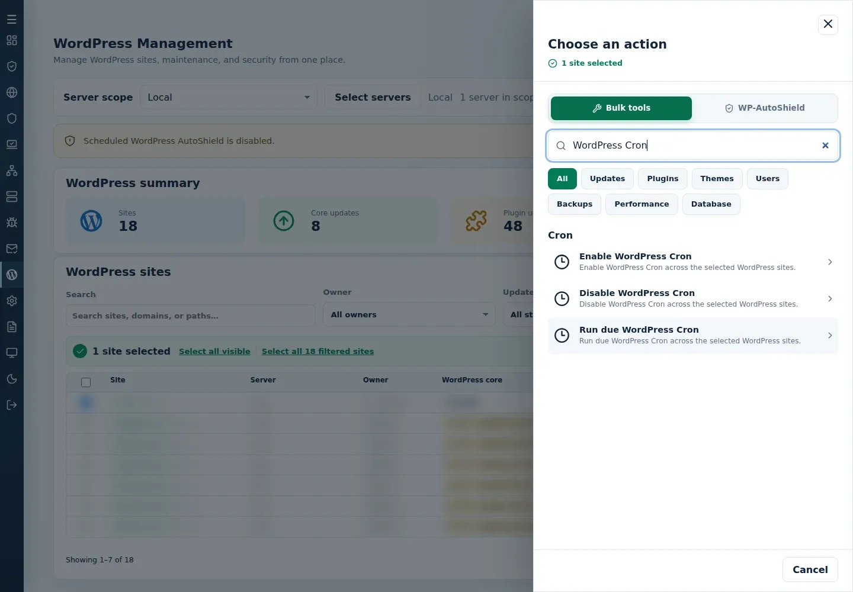This screenshot has width=853, height=592.
Task: Click the Select servers button
Action: (x=373, y=97)
